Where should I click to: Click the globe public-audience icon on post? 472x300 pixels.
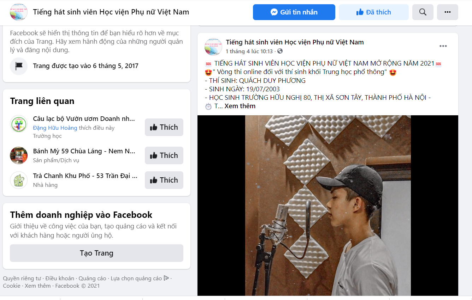pos(280,51)
